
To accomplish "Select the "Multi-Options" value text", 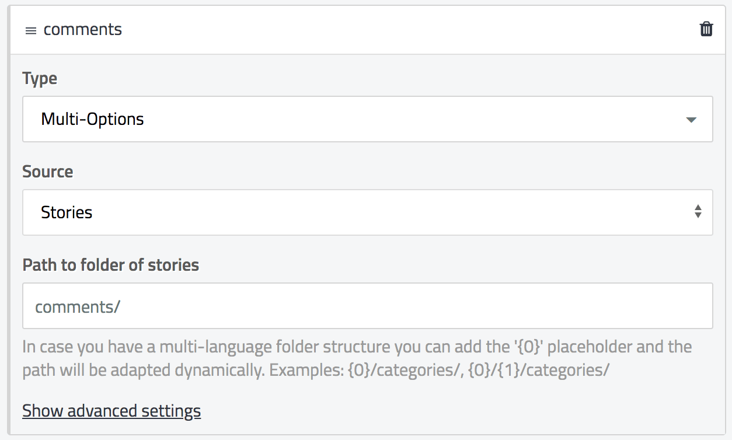I will pyautogui.click(x=92, y=119).
